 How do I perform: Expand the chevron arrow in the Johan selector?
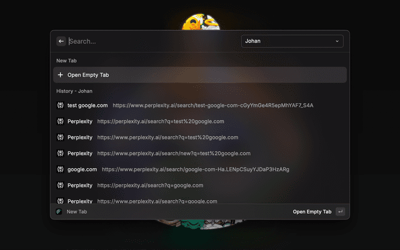point(337,41)
